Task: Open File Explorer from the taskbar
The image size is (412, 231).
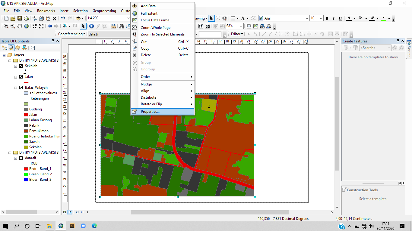Action: [x=49, y=226]
